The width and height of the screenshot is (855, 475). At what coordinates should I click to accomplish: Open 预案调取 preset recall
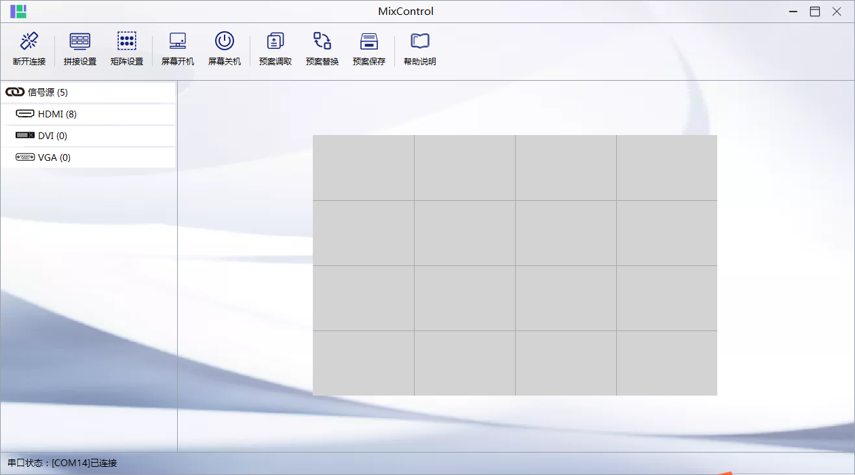pos(275,42)
